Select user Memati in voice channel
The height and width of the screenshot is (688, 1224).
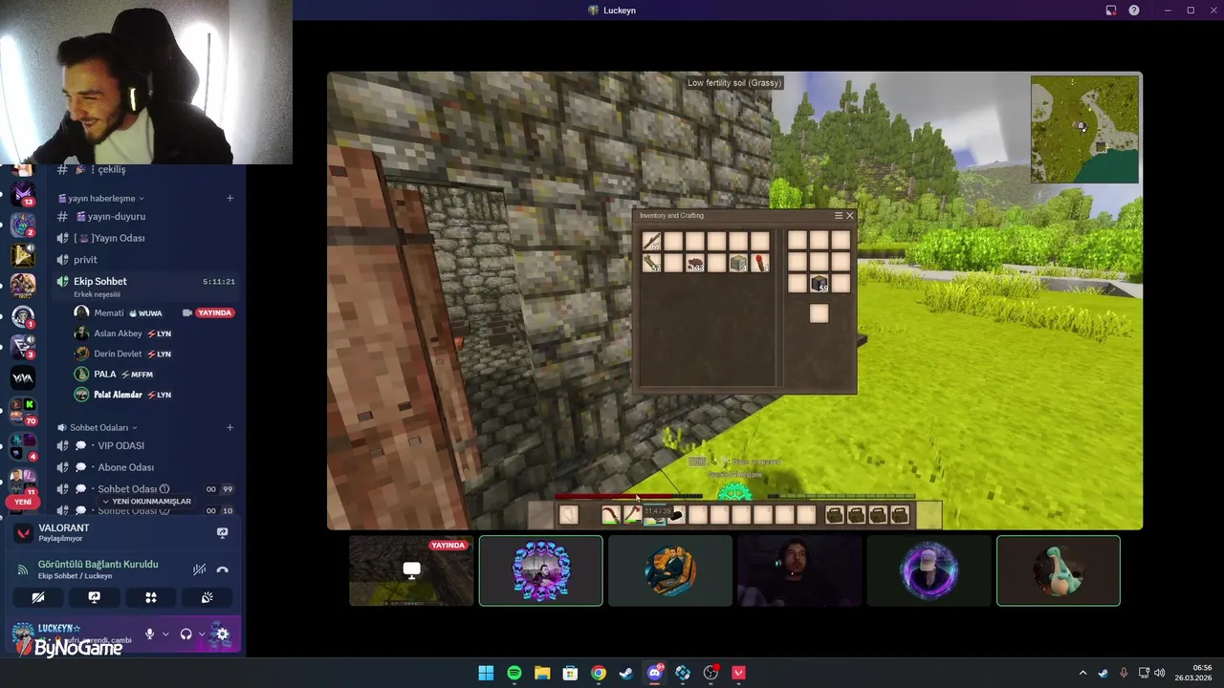click(109, 312)
